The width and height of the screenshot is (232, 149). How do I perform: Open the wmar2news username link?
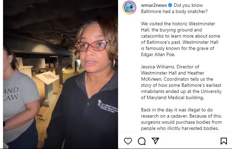pos(154,5)
